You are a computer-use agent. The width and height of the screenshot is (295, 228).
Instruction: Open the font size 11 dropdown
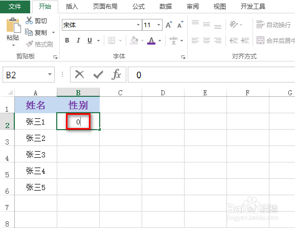159,25
